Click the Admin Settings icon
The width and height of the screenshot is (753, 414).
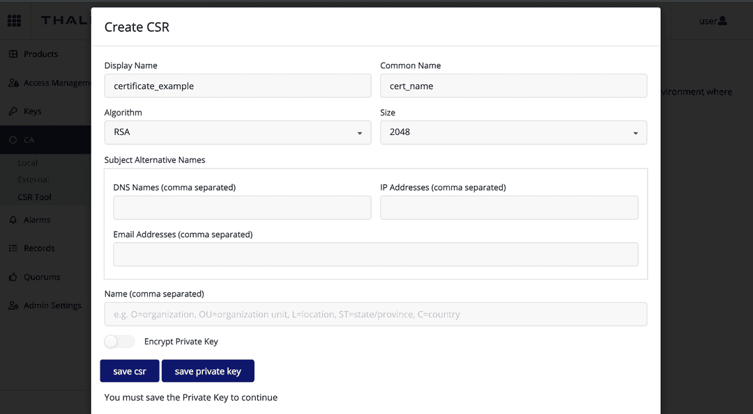tap(13, 305)
